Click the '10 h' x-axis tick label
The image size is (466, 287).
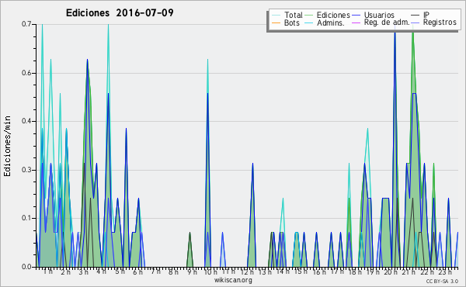click(x=210, y=271)
